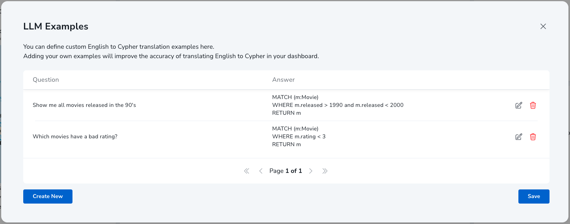Click the Cypher answer with m.released filter
Viewport: 570px width, 224px height.
tap(338, 105)
